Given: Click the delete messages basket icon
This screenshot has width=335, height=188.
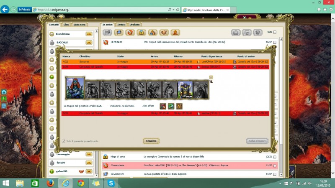Looking at the screenshot, I should [258, 32].
